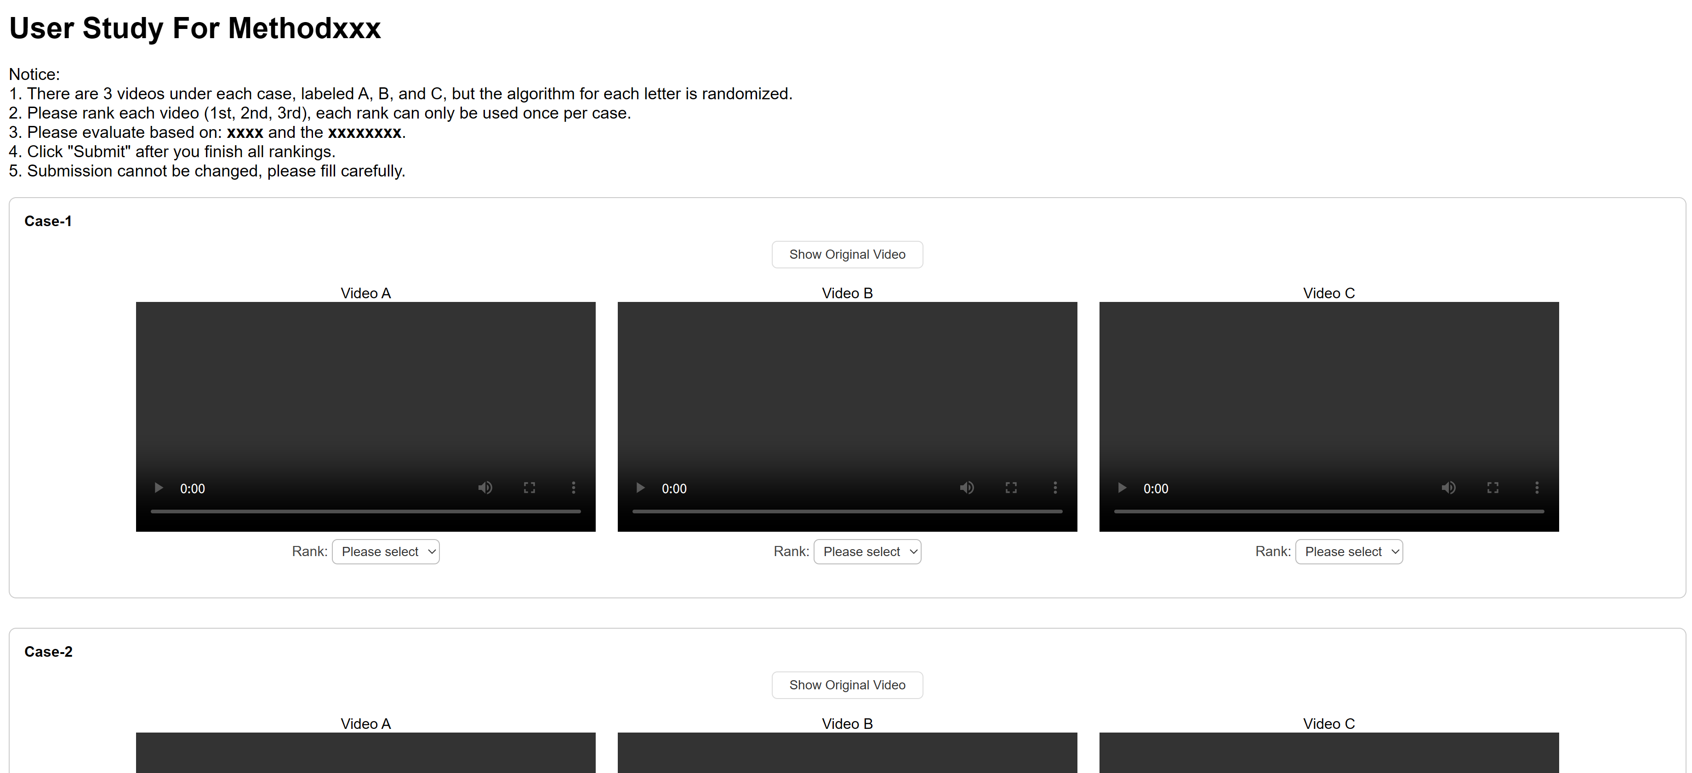Play Video B in Case-1
This screenshot has width=1692, height=773.
[x=640, y=488]
